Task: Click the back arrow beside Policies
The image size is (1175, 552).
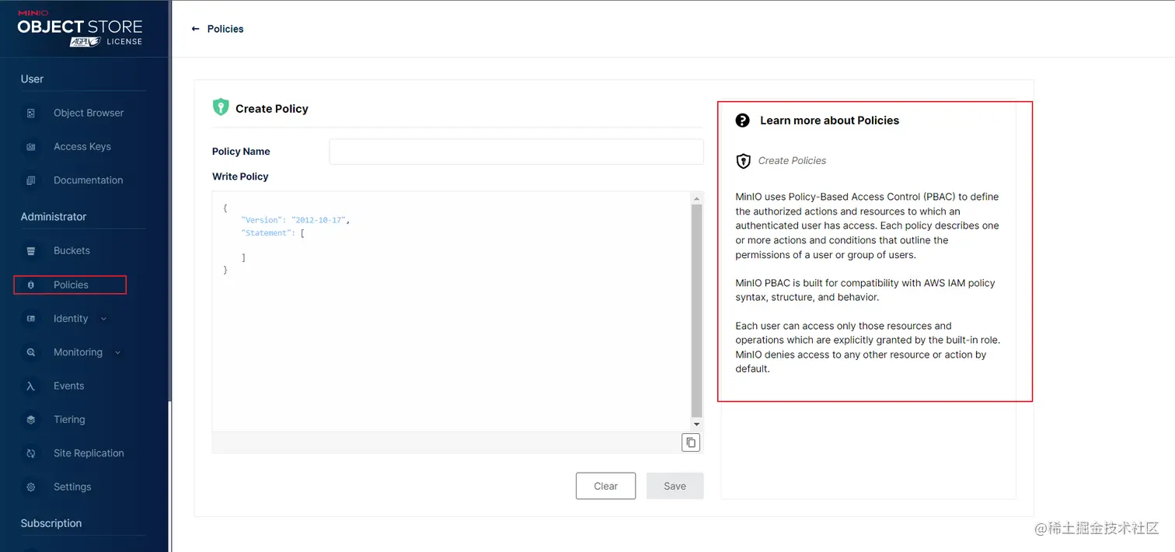Action: 195,29
